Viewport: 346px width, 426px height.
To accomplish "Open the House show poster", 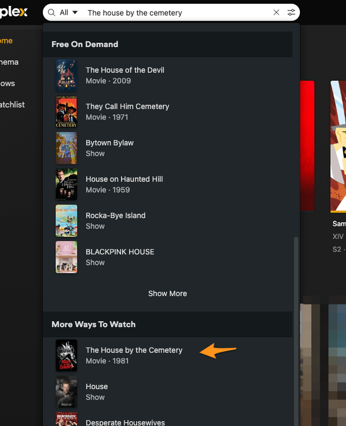I will point(66,392).
